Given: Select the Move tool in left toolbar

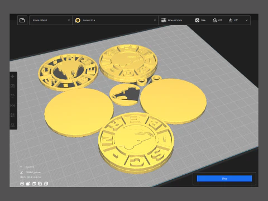Looking at the screenshot, I should 13,76.
